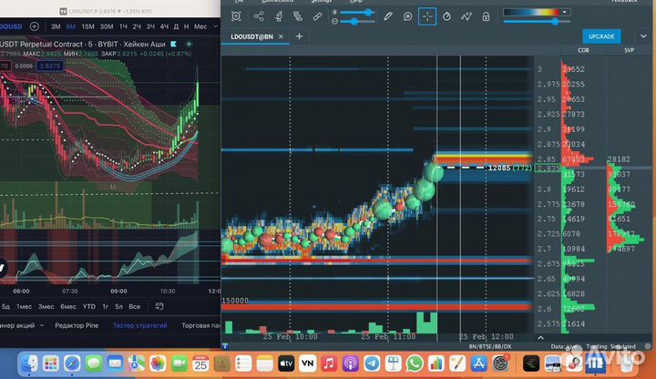
Task: Select the crosshair tool in toolbar
Action: pos(427,16)
